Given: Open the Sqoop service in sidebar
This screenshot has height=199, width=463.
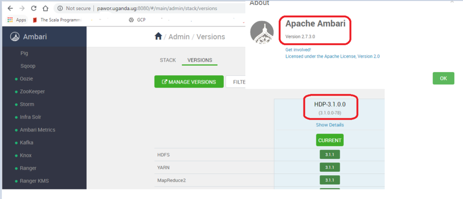Looking at the screenshot, I should pyautogui.click(x=28, y=66).
